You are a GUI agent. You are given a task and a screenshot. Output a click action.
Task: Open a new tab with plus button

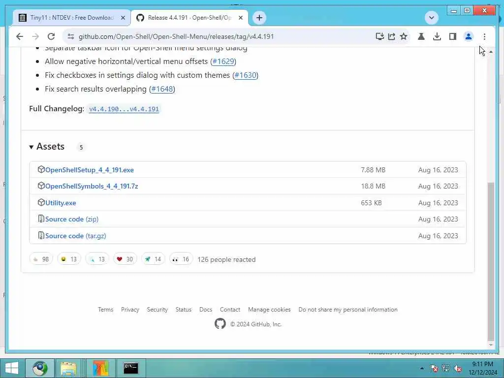click(x=259, y=18)
